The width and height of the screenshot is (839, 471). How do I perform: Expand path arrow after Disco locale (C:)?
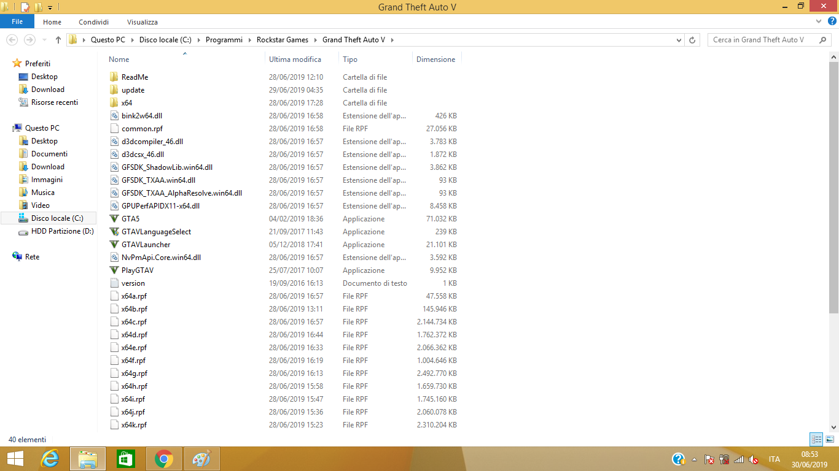tap(198, 40)
